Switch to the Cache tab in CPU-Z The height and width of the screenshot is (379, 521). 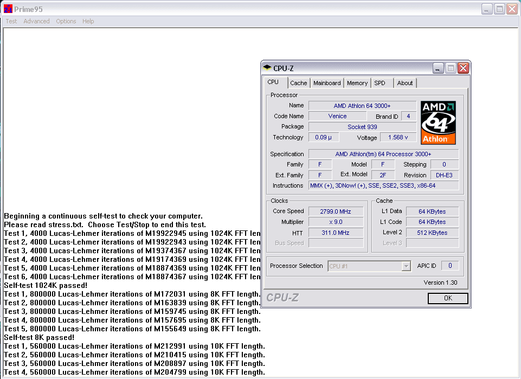[298, 83]
